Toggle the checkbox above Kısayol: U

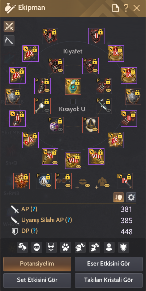point(73,101)
